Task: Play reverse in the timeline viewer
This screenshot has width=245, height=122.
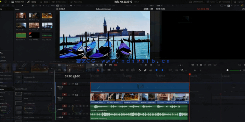Action: coord(197,65)
